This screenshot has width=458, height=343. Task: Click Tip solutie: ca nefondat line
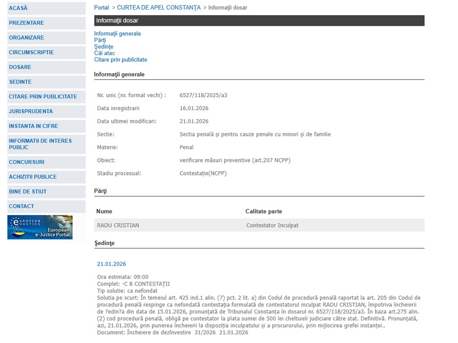pos(127,291)
